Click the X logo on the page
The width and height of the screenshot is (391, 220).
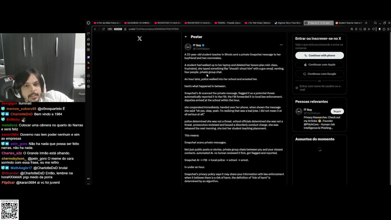click(x=140, y=38)
